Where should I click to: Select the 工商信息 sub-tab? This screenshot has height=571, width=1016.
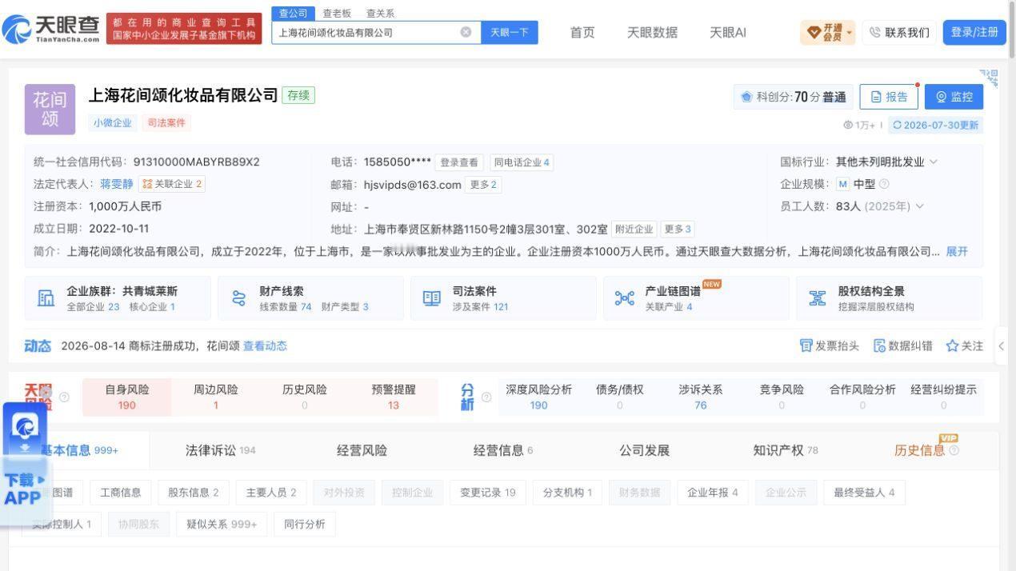click(121, 493)
